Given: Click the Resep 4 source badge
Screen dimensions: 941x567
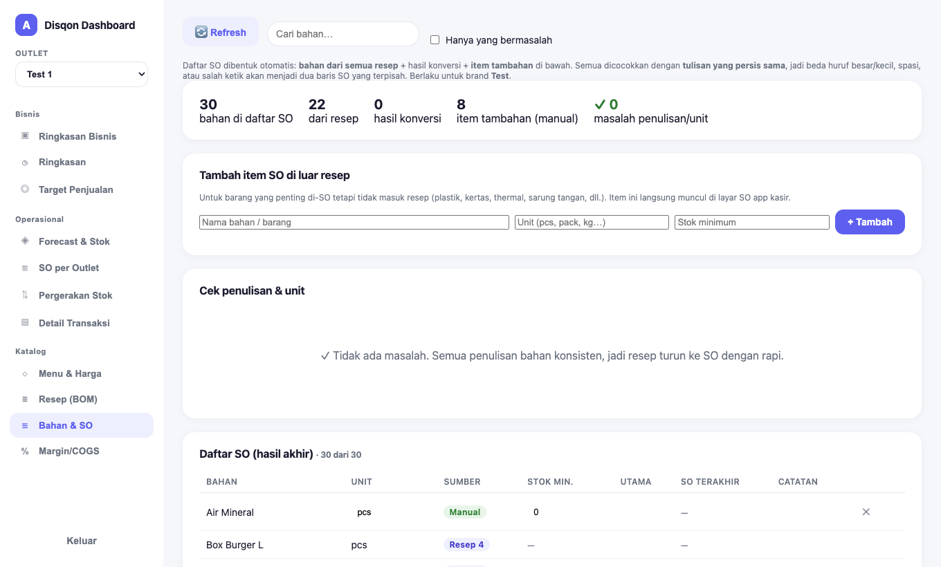Looking at the screenshot, I should pyautogui.click(x=466, y=545).
